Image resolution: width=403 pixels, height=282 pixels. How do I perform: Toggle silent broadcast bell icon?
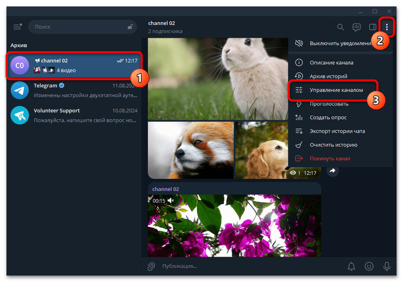tap(351, 266)
